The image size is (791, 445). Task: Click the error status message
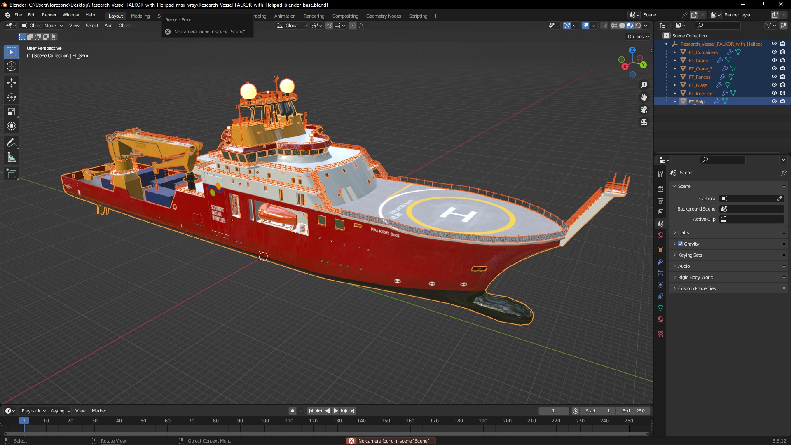point(391,441)
